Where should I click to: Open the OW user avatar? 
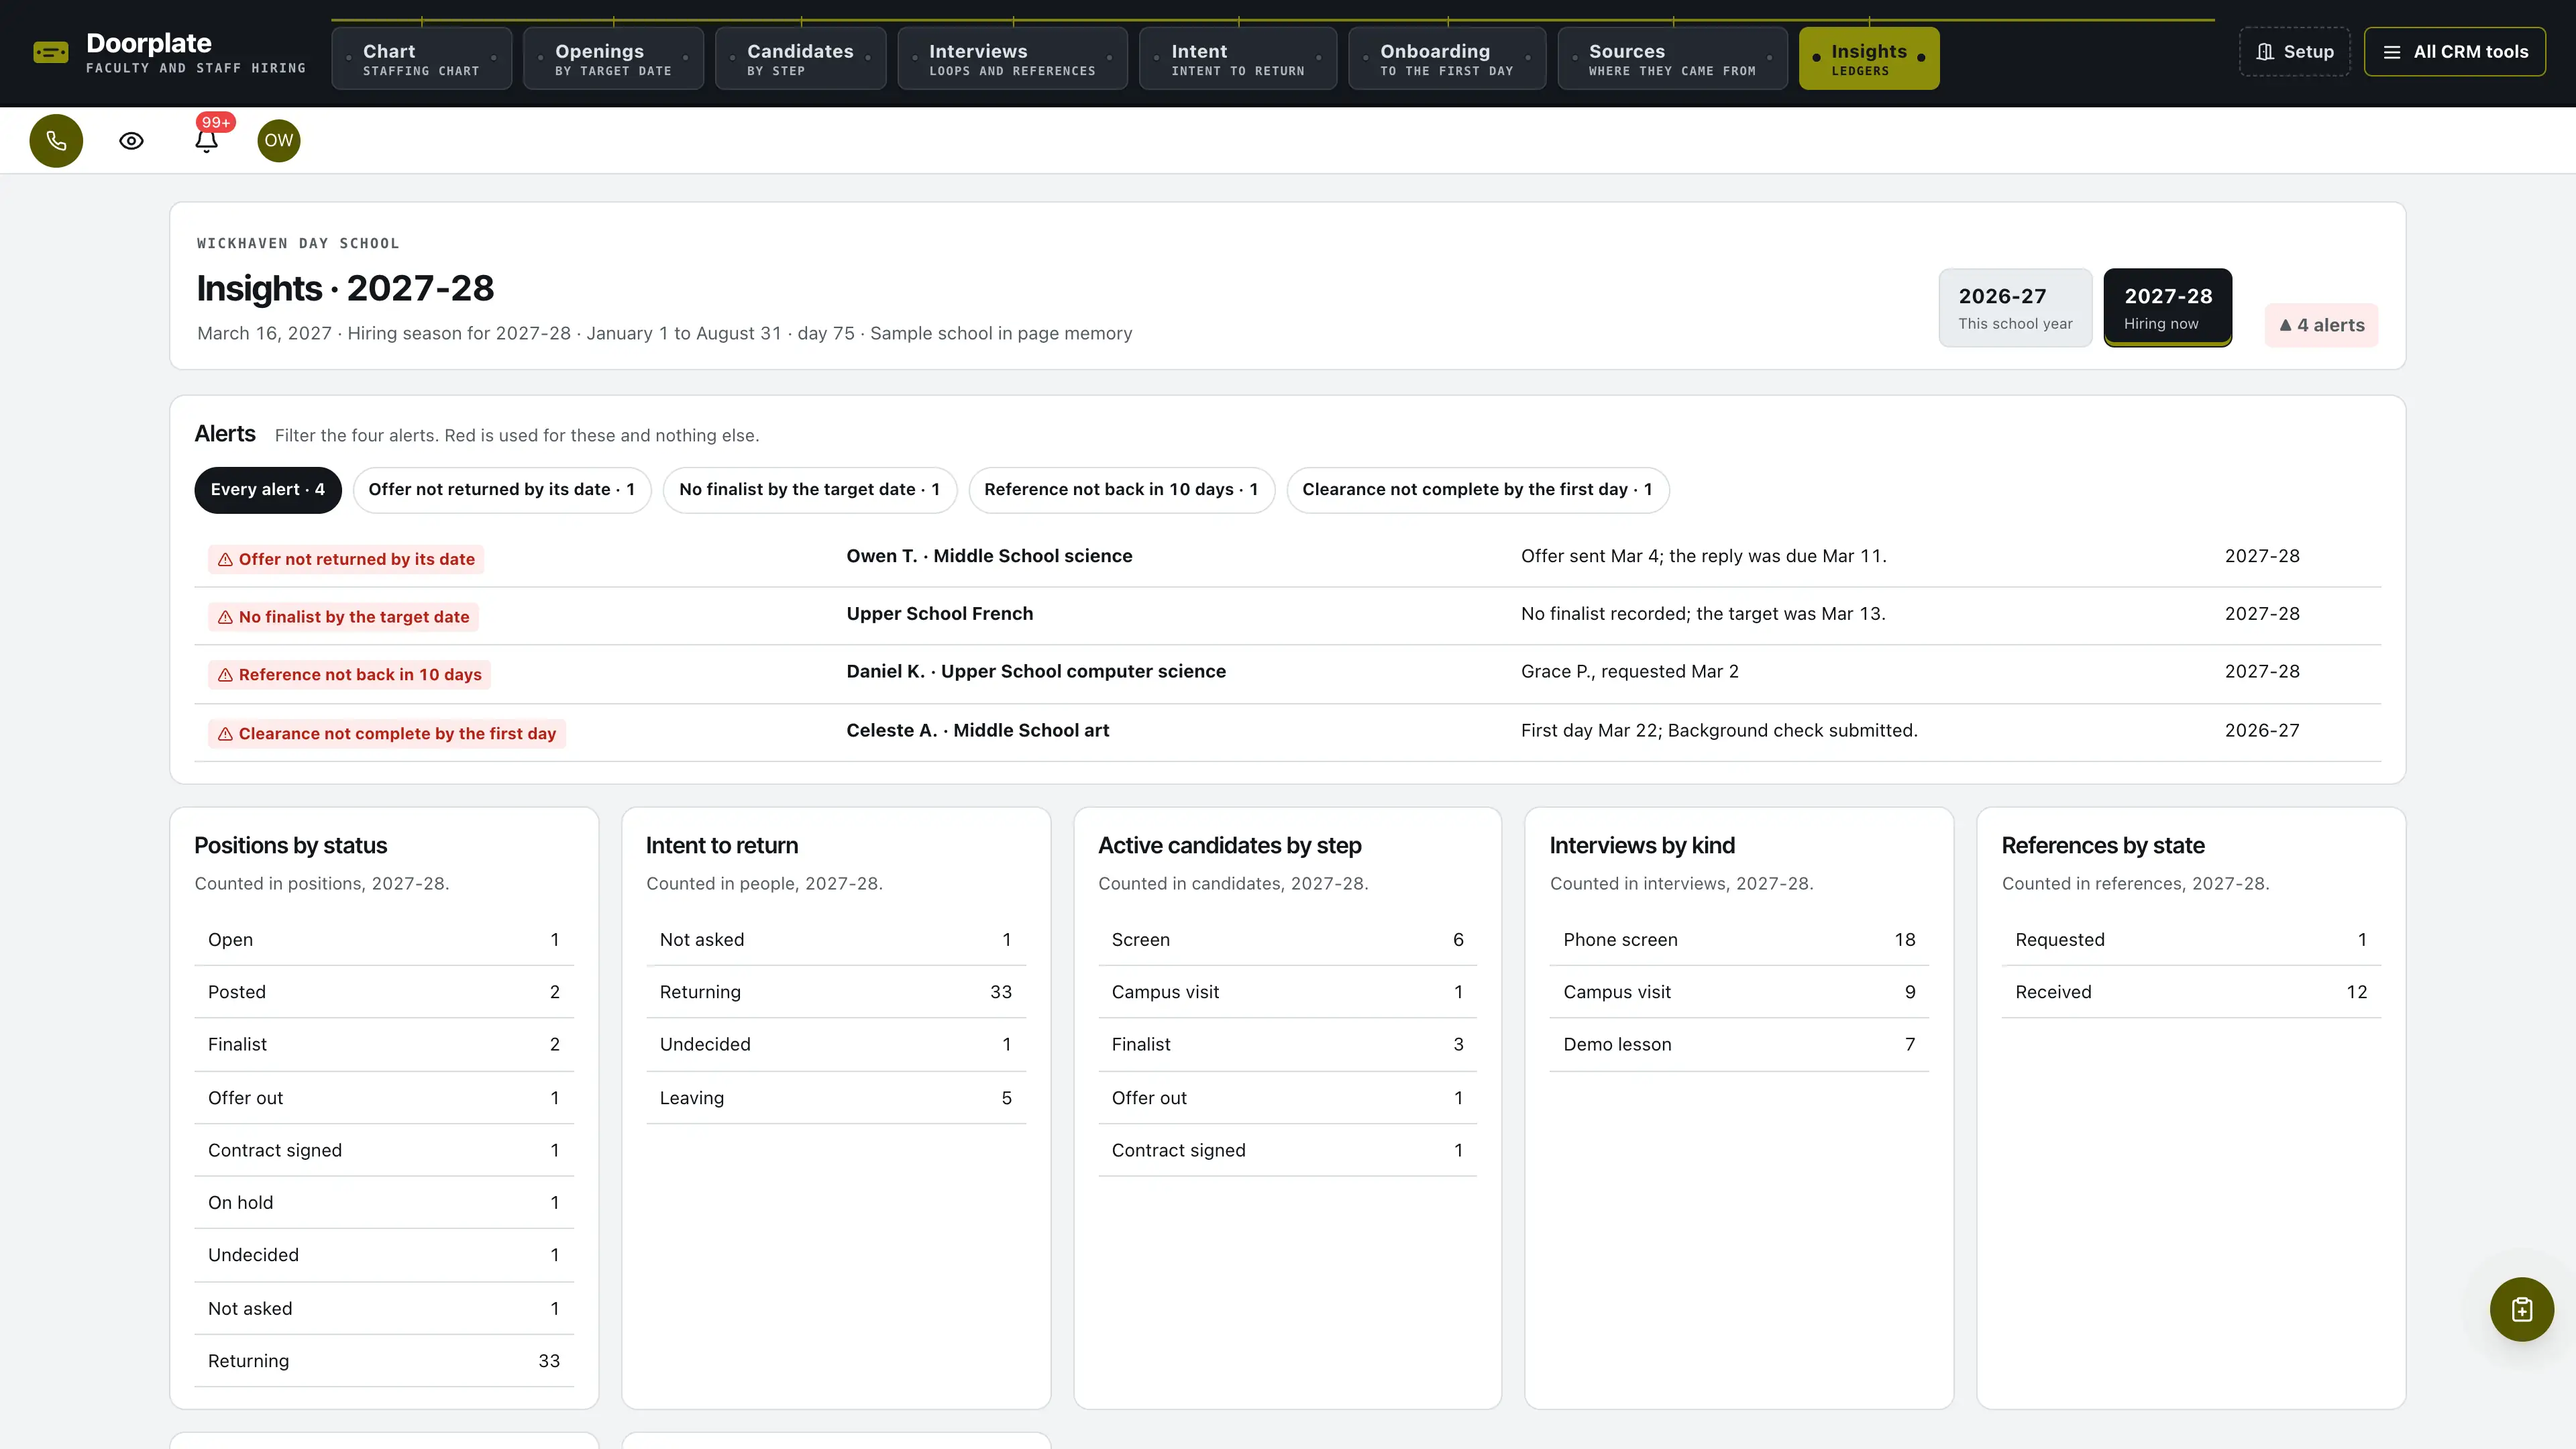(279, 141)
